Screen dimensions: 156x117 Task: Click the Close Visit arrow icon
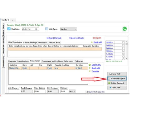click(110, 88)
